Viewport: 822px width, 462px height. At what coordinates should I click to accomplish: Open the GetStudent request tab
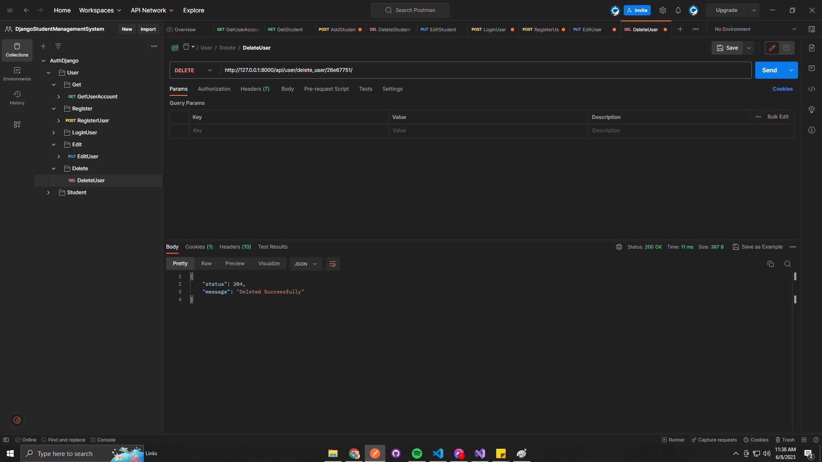pyautogui.click(x=285, y=29)
